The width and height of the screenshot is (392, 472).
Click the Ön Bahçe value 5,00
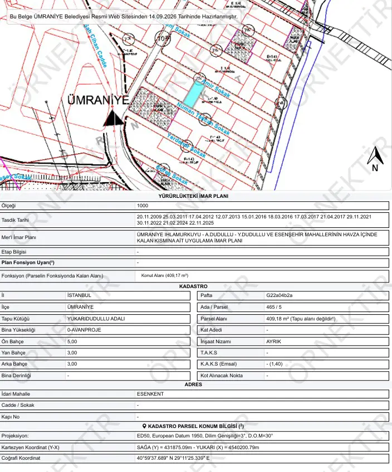coord(72,342)
